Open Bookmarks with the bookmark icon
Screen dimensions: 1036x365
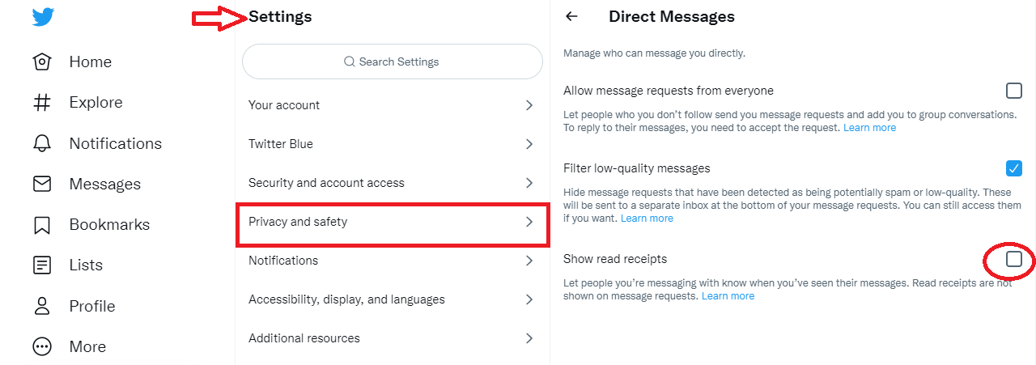coord(42,224)
